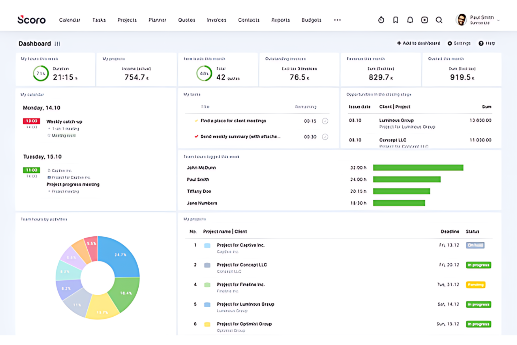
Task: Open the time tracker stopwatch icon
Action: (381, 20)
